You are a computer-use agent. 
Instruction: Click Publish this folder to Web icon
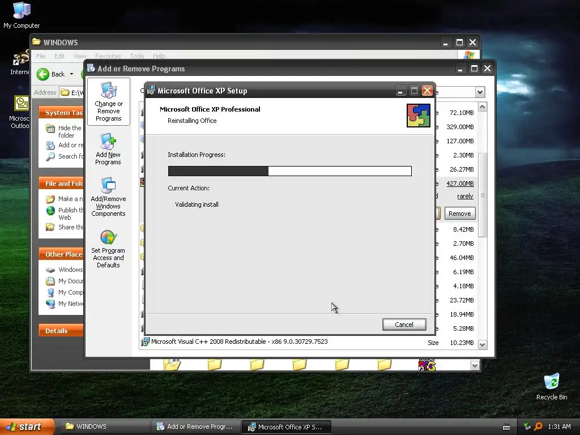50,211
